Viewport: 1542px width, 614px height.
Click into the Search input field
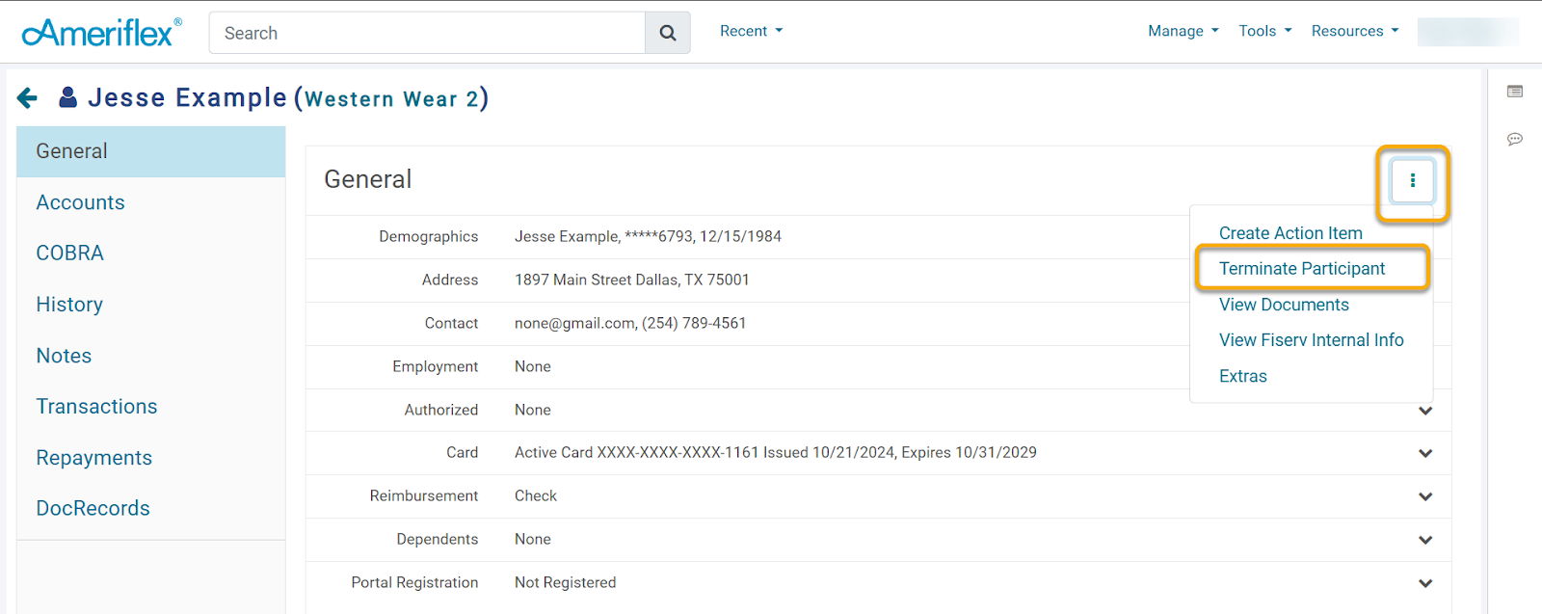pos(427,33)
